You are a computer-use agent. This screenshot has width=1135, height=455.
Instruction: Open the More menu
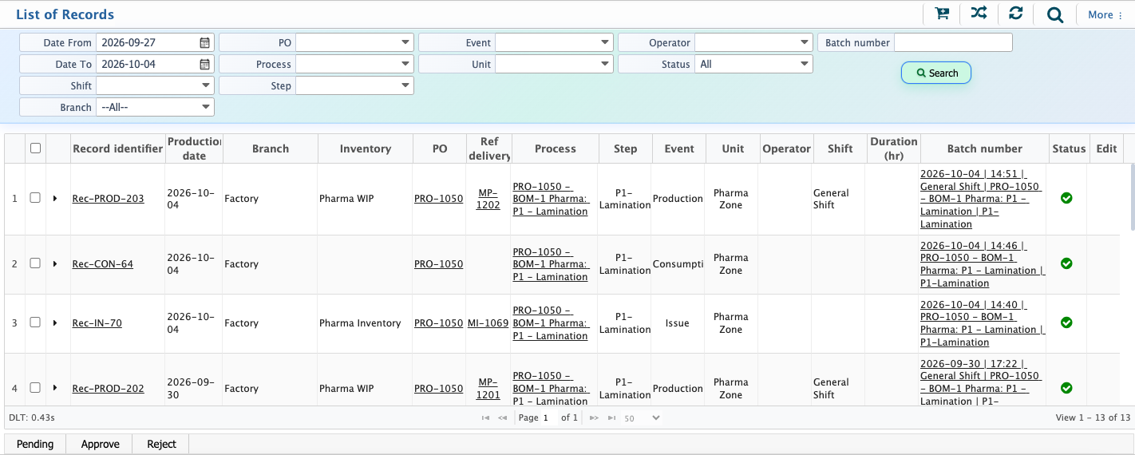coord(1105,14)
